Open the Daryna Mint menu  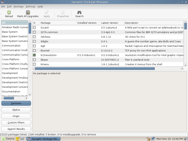click(x=8, y=139)
